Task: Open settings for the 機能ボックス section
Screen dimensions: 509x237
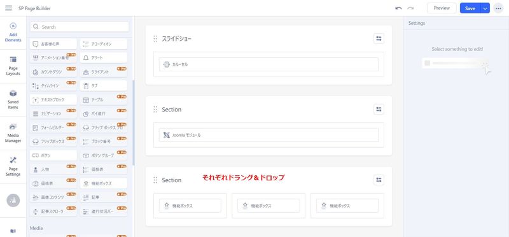Action: coord(379,180)
